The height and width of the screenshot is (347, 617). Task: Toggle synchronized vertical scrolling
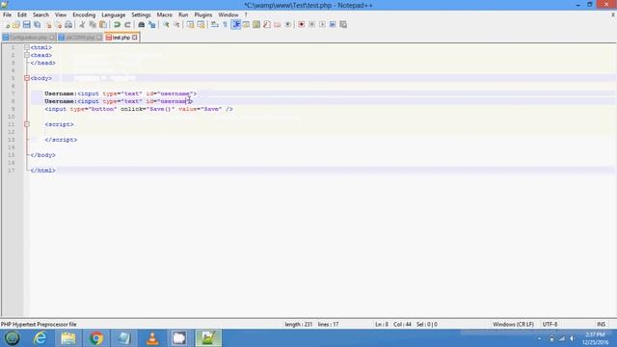[191, 25]
